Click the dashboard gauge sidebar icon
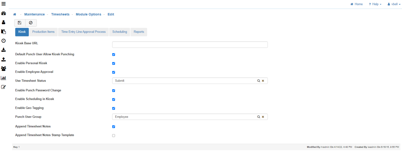402x152 pixels. coord(4,14)
